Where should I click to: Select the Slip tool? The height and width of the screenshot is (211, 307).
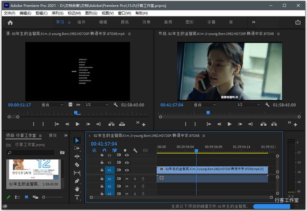click(77, 173)
